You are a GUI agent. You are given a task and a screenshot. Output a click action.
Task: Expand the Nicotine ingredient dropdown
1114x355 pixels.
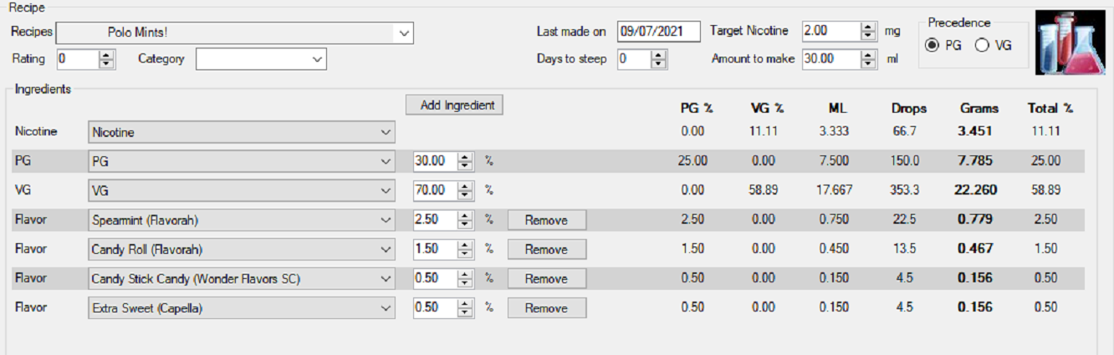242,132
